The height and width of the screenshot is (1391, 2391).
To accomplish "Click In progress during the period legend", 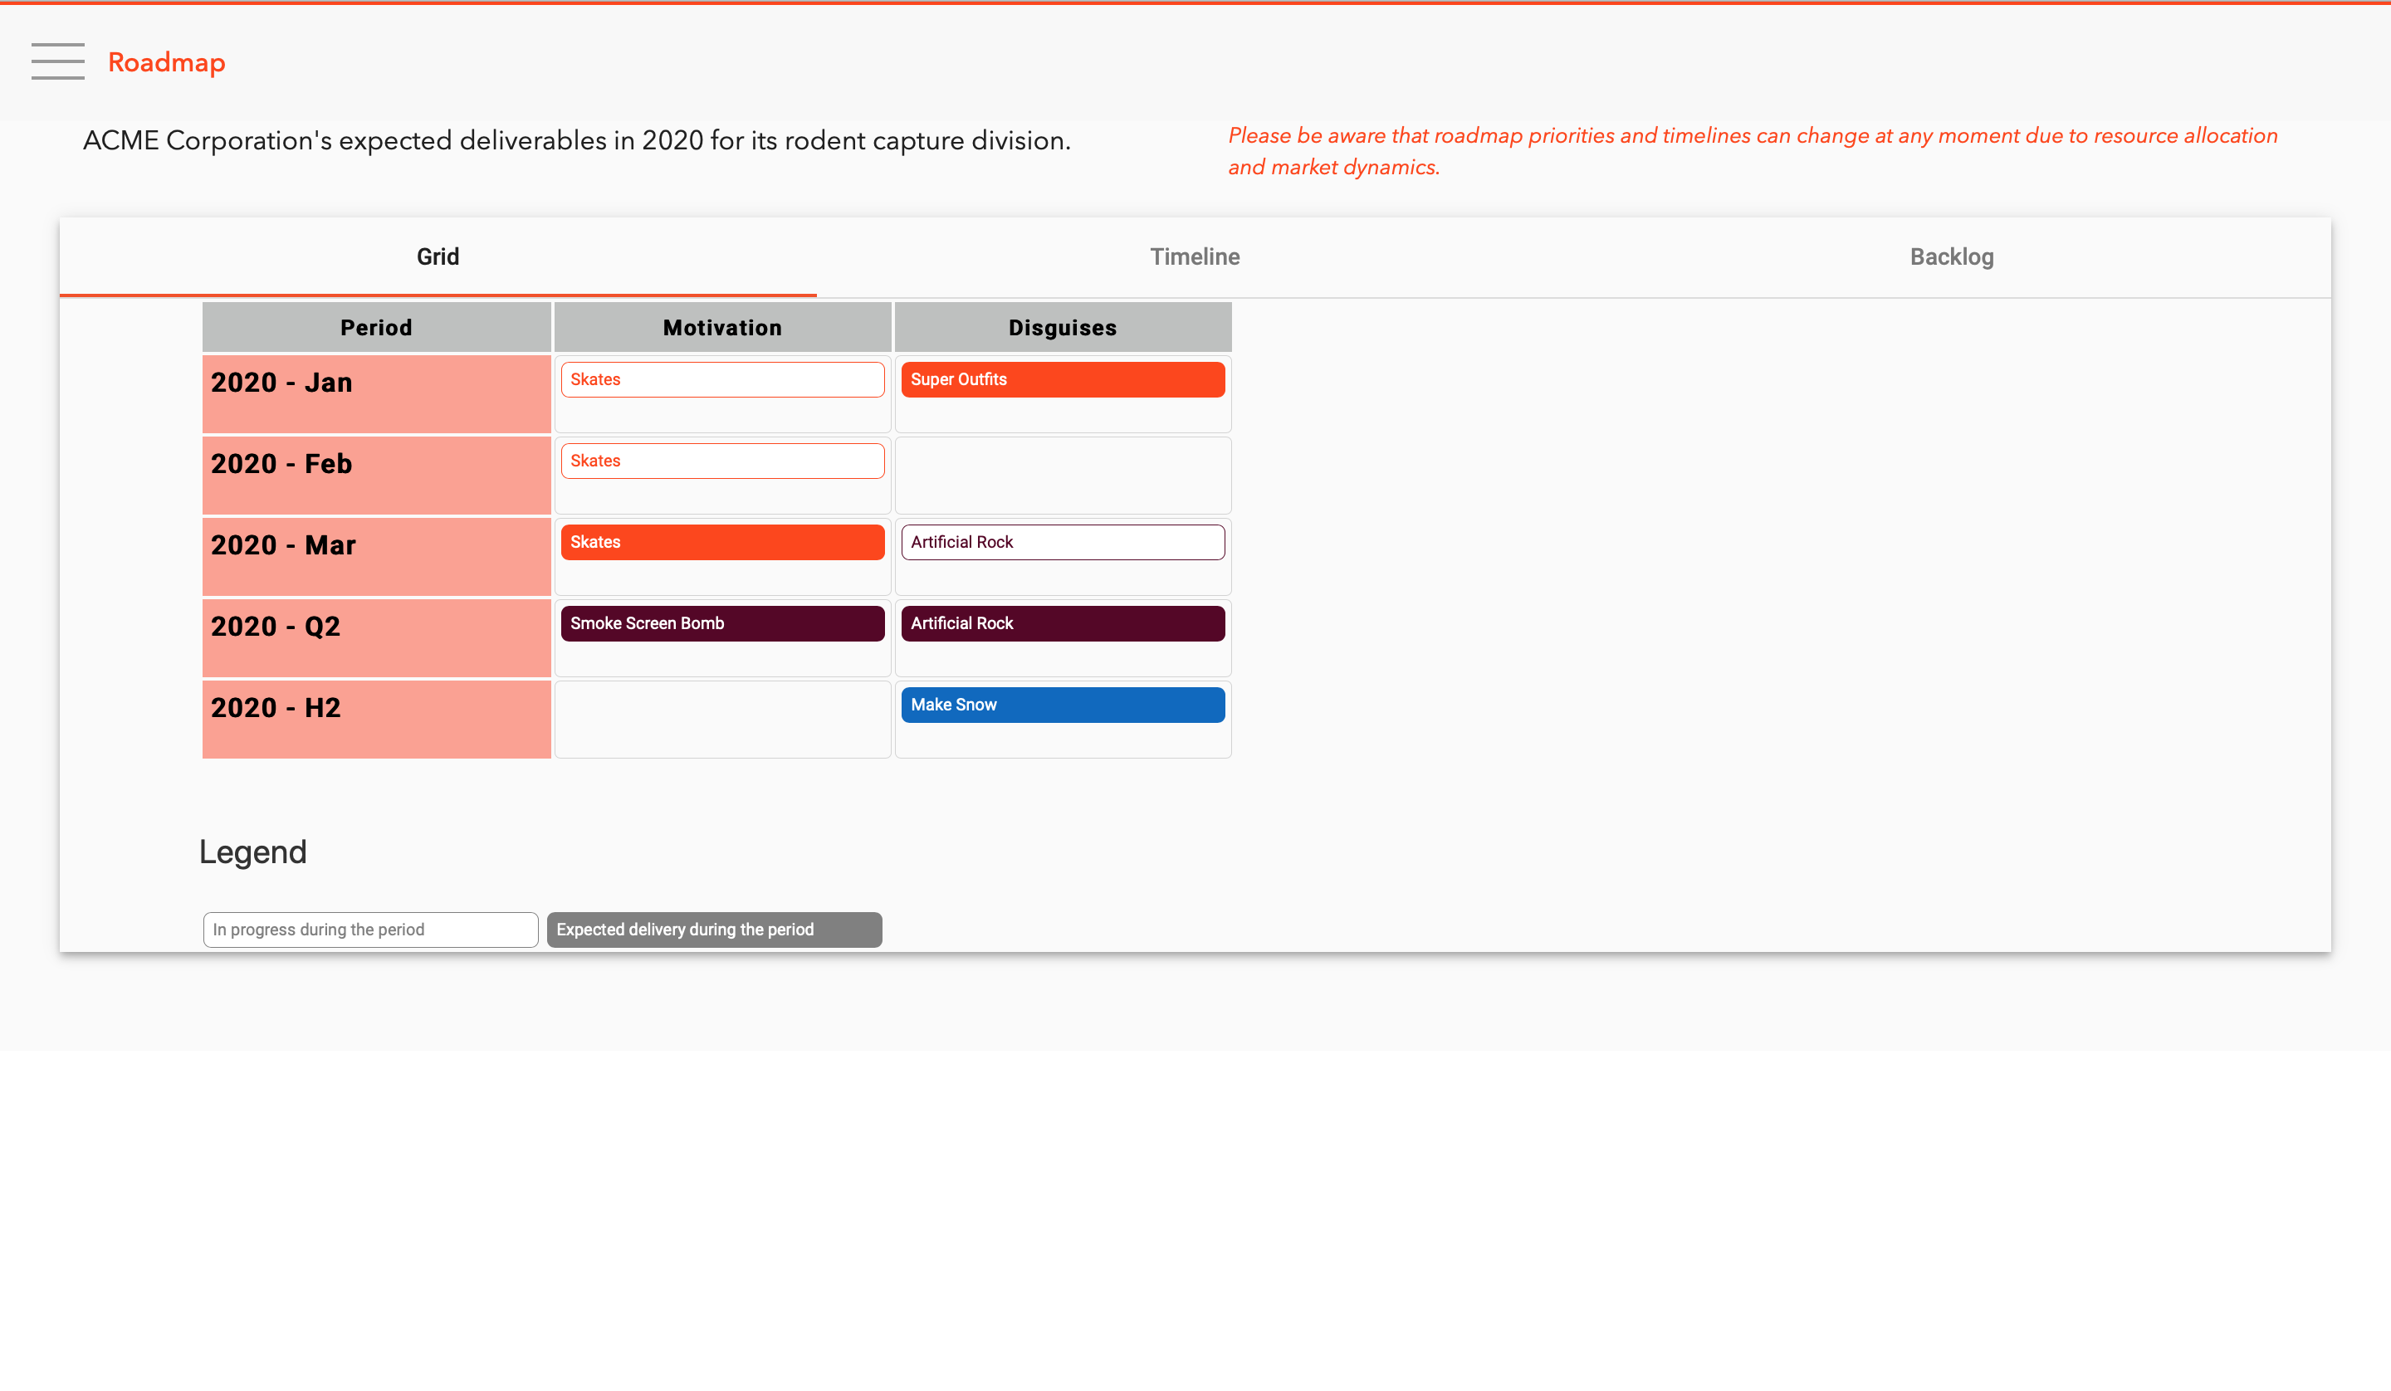I will pos(370,930).
